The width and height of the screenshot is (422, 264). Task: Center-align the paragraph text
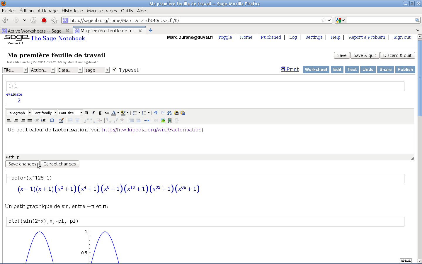click(16, 121)
